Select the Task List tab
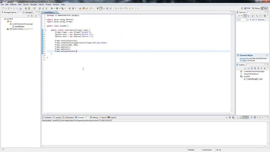270x152 pixels. (x=242, y=12)
